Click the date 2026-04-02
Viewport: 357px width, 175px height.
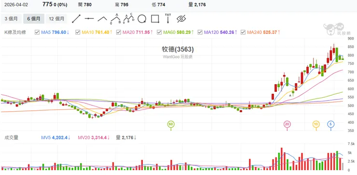(16, 5)
